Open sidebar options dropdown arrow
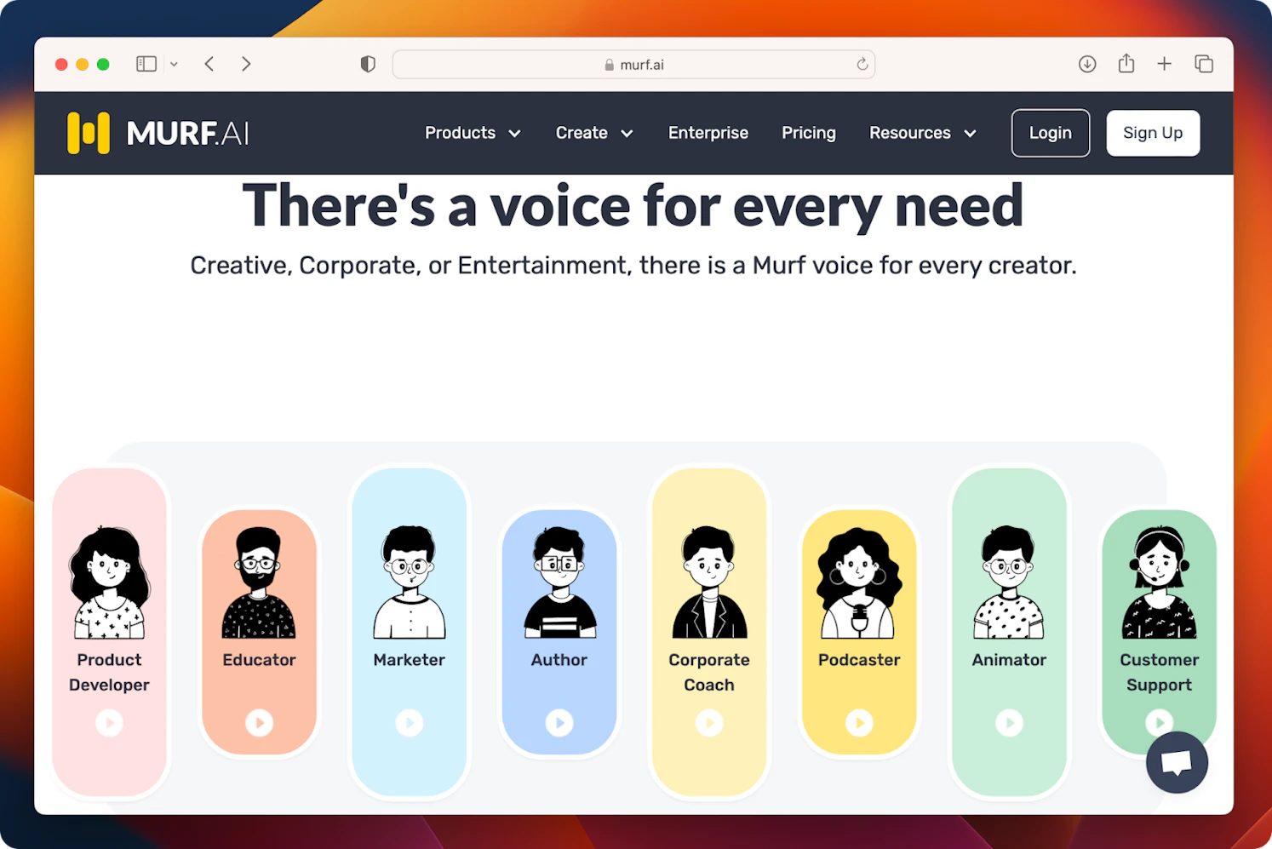The width and height of the screenshot is (1272, 849). [x=174, y=64]
